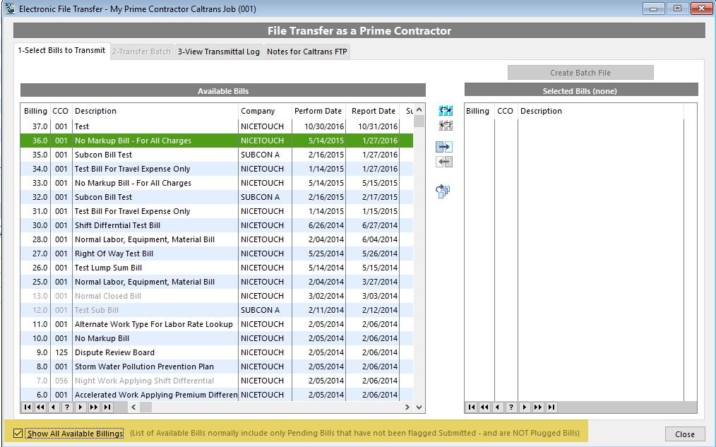This screenshot has width=716, height=447.
Task: Go to last record in Selected Bills
Action: coord(551,407)
